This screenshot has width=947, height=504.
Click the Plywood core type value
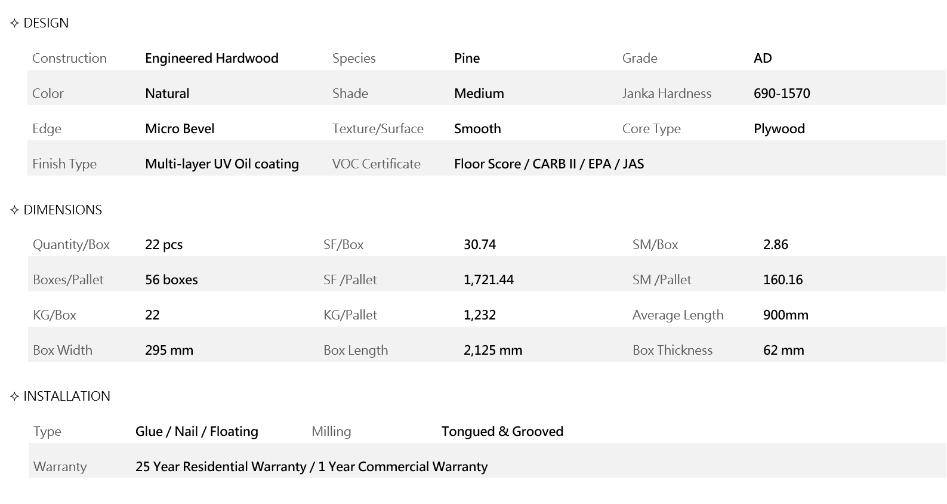pos(779,129)
